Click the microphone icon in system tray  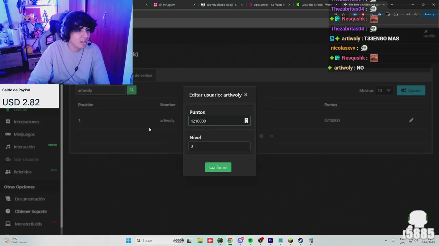click(x=393, y=241)
